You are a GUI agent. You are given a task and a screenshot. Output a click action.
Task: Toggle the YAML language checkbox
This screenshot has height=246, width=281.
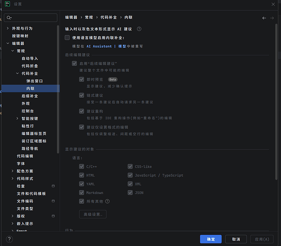click(x=82, y=184)
